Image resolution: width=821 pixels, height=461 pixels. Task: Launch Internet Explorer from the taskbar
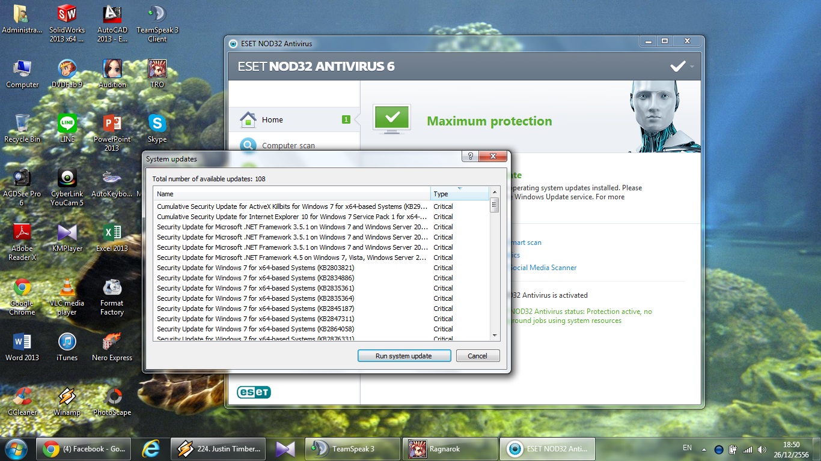(x=151, y=449)
